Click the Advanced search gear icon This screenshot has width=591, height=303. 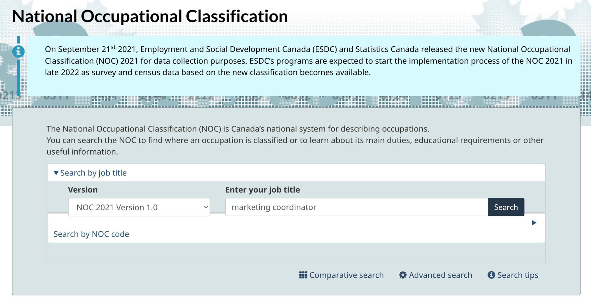(x=403, y=275)
